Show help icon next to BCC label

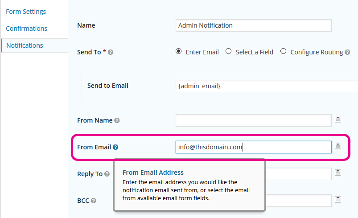(x=93, y=201)
